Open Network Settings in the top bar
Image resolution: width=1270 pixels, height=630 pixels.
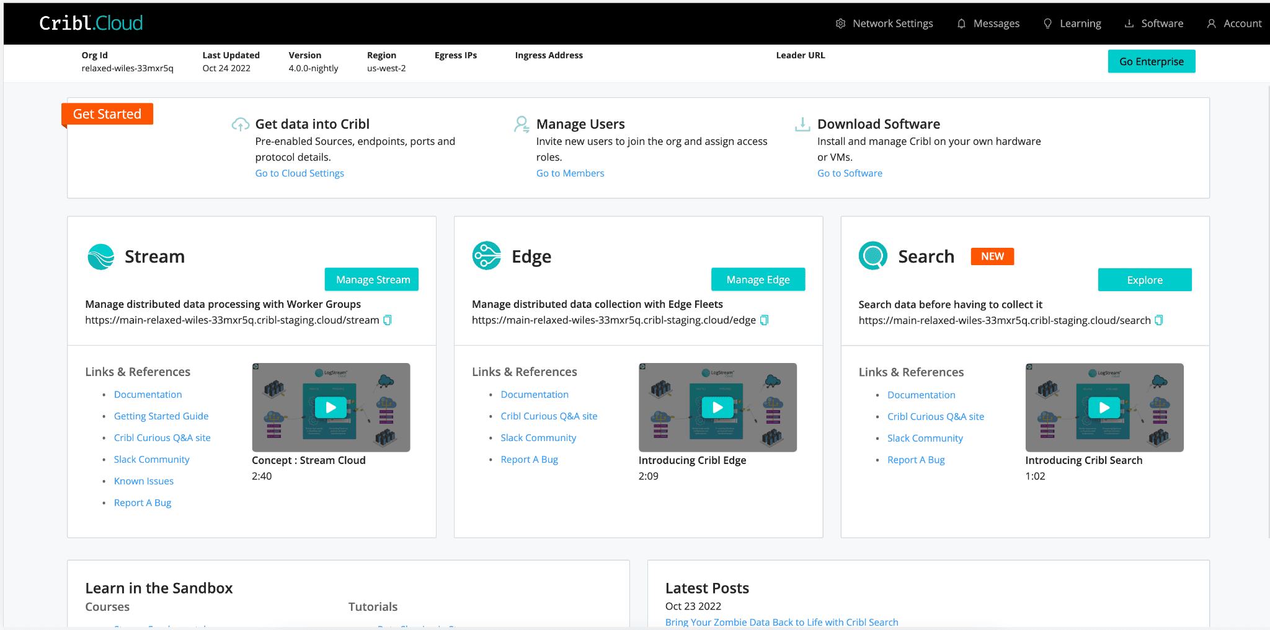(x=884, y=24)
